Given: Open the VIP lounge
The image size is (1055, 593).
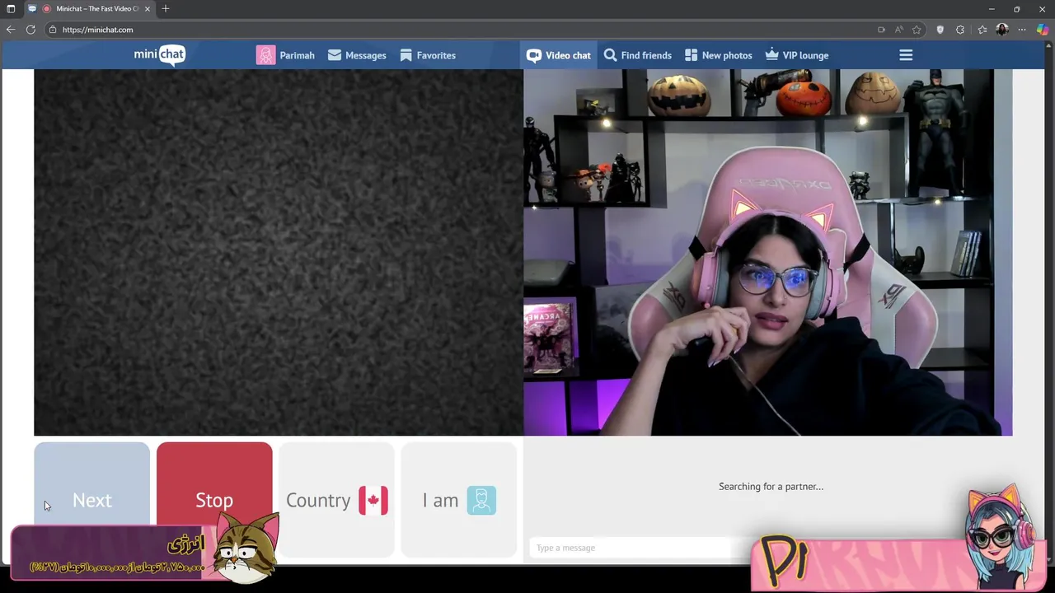Looking at the screenshot, I should tap(796, 55).
